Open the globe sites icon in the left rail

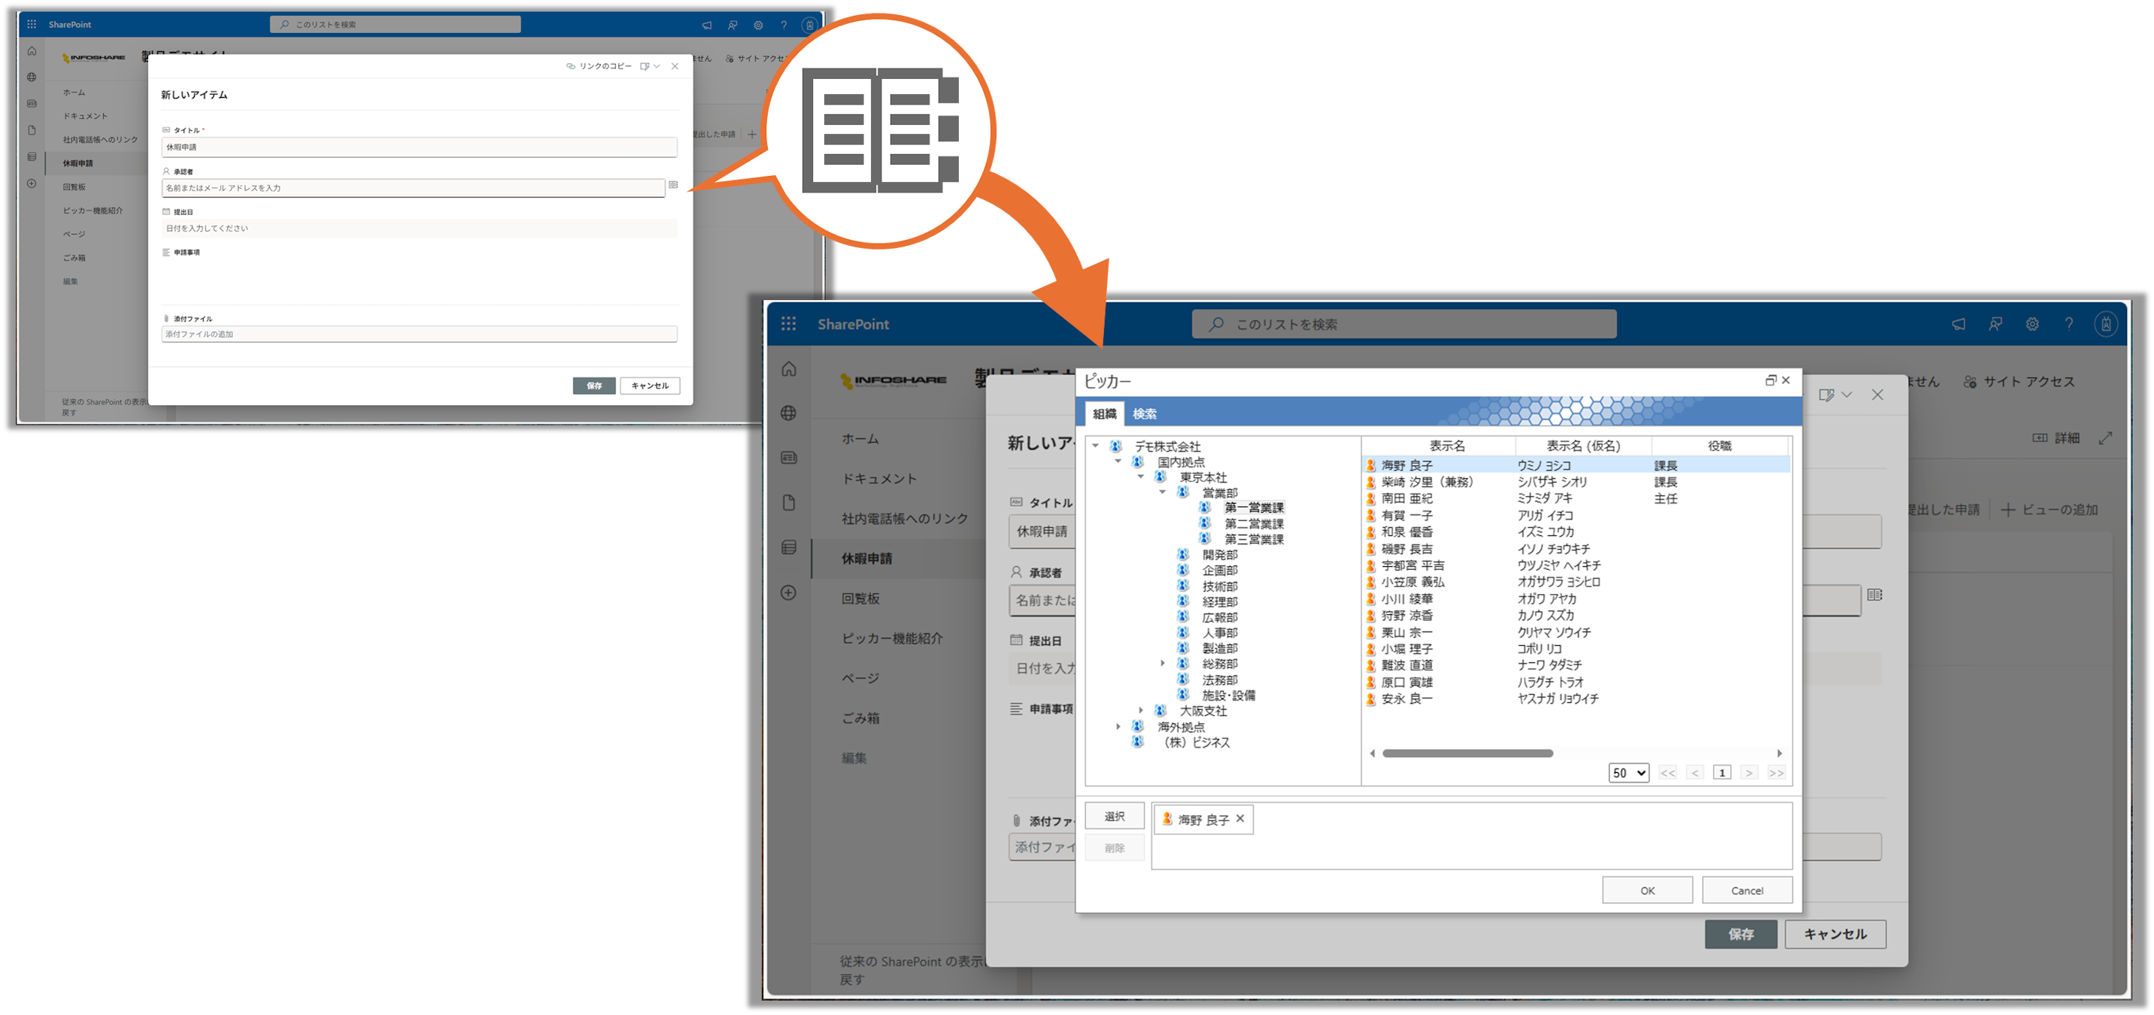point(788,413)
